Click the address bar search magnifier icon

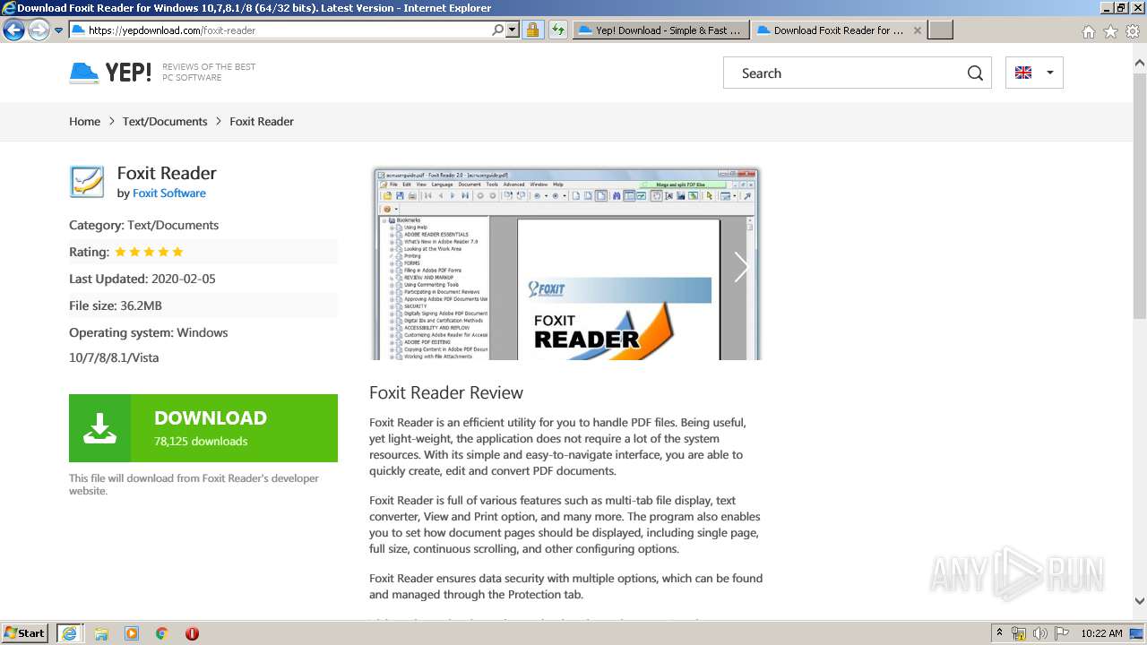click(x=498, y=30)
